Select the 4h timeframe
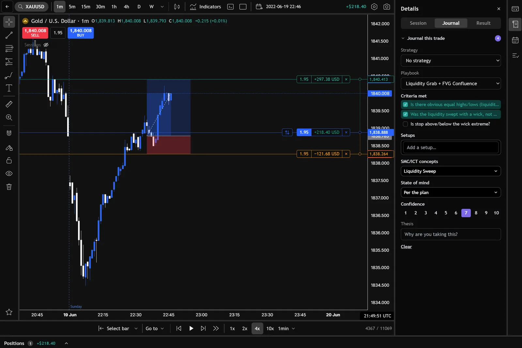This screenshot has width=522, height=348. (x=126, y=7)
